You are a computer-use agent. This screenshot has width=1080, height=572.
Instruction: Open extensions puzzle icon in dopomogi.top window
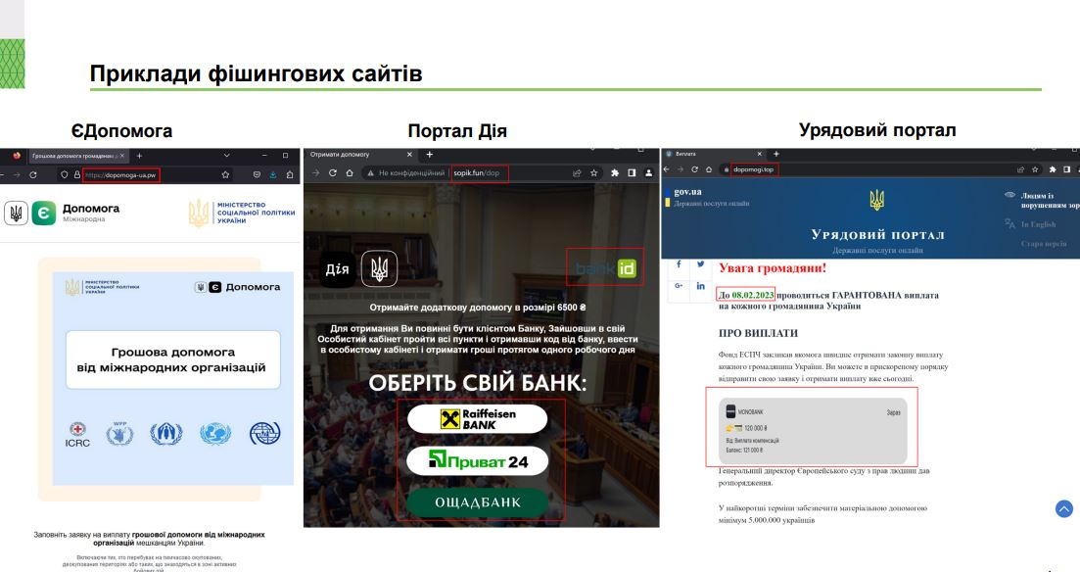(x=1053, y=169)
